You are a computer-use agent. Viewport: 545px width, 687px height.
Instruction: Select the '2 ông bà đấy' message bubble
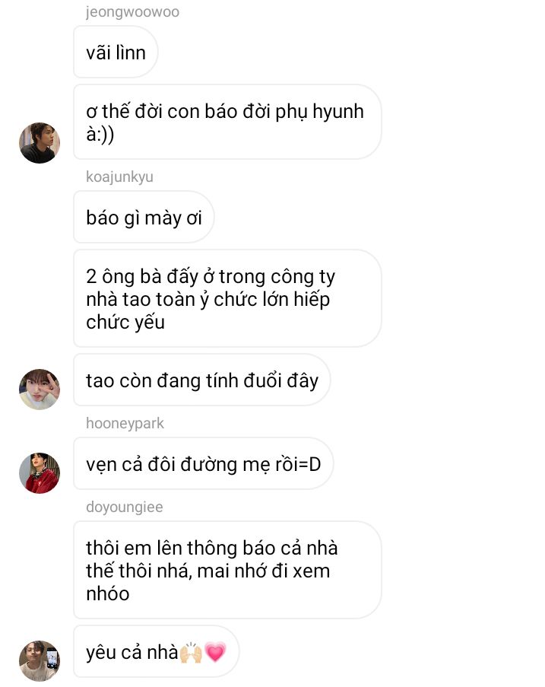[x=227, y=298]
